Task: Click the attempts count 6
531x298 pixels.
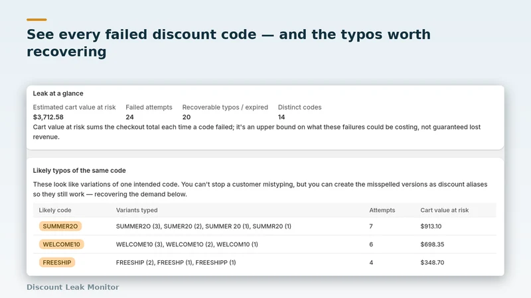Action: (371, 244)
